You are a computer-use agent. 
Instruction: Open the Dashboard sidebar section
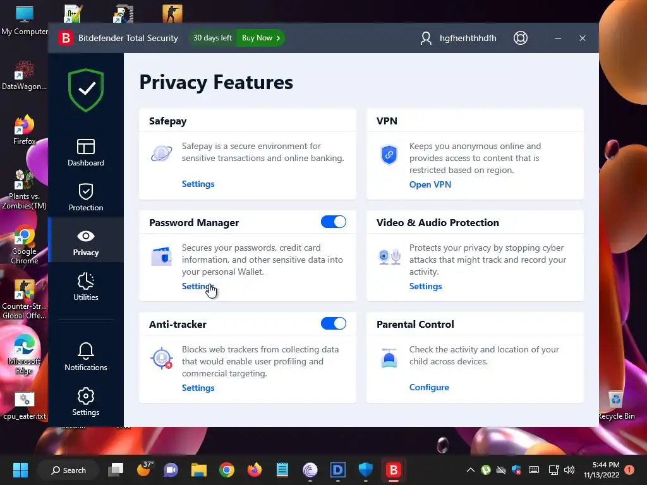pos(86,153)
